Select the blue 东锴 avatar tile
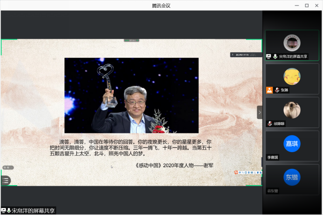Image resolution: width=323 pixels, height=215 pixels. (292, 177)
